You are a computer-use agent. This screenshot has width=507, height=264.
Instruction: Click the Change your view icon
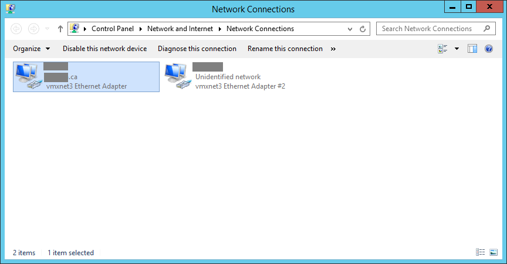click(443, 49)
